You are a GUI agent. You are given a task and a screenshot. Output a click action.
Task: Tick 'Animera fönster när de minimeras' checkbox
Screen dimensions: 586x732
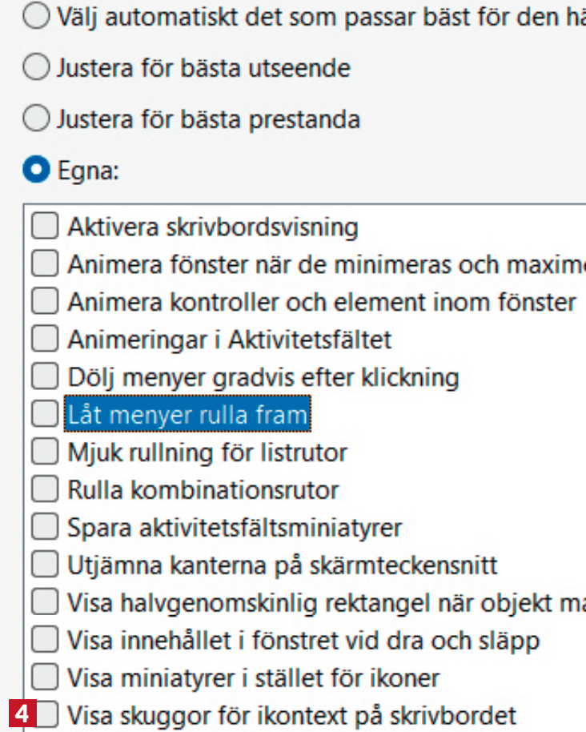coord(45,264)
